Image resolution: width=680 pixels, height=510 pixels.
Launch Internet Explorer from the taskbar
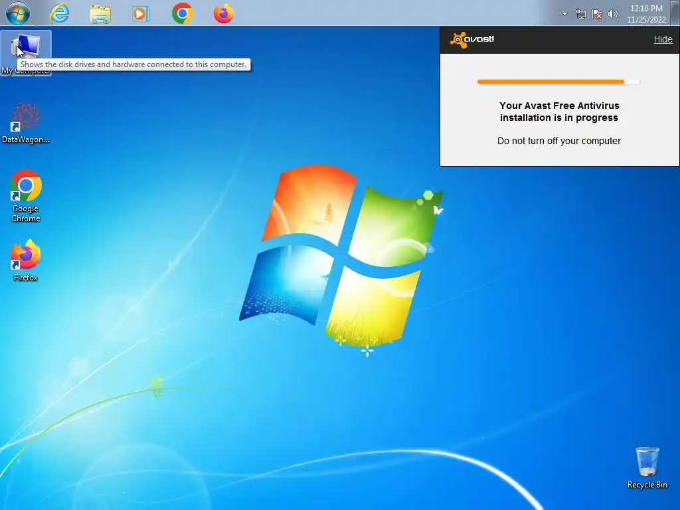(59, 13)
